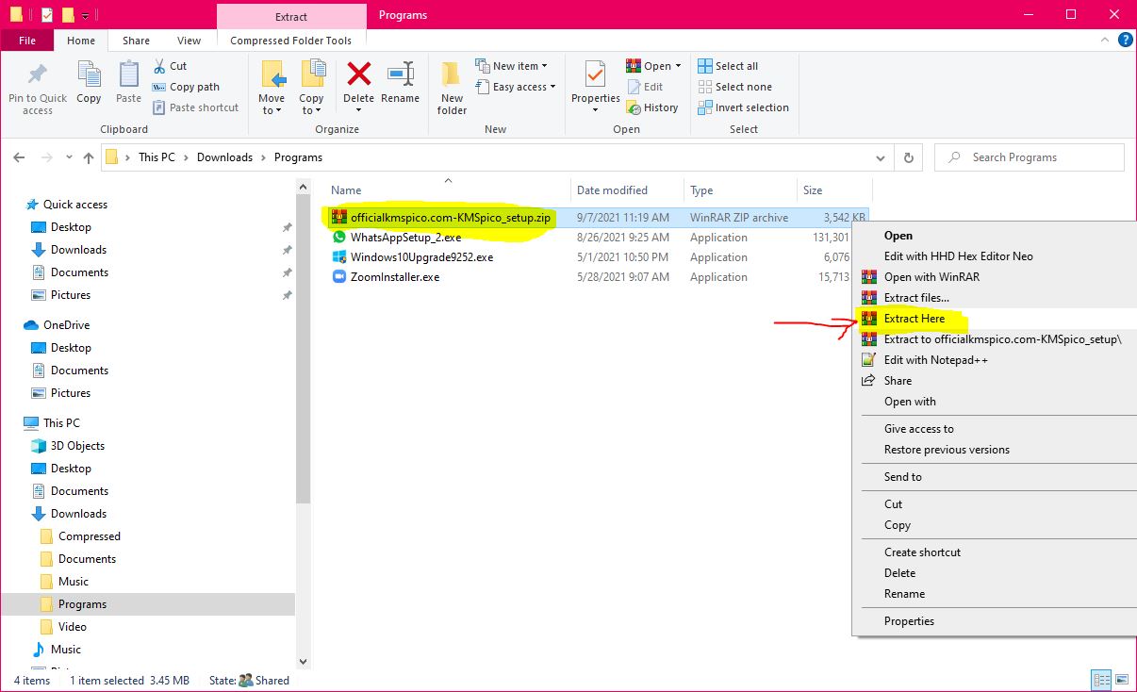Open OneDrive in navigation pane
1137x692 pixels.
click(66, 325)
